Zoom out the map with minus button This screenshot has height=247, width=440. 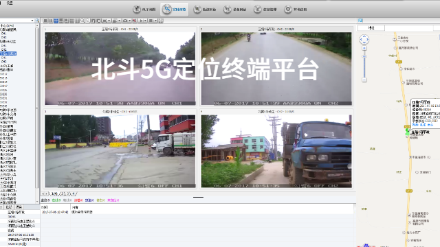(364, 80)
